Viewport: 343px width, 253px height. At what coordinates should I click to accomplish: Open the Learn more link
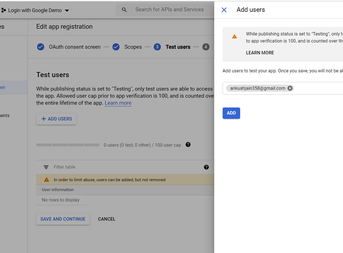(118, 103)
